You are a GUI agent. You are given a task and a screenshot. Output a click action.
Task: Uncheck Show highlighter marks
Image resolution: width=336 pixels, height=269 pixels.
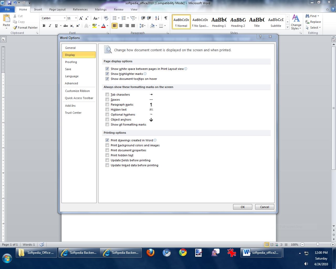pos(107,74)
